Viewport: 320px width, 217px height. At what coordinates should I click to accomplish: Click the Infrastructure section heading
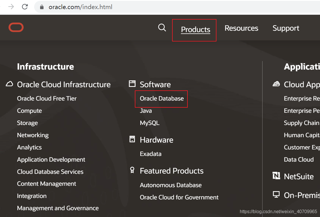pyautogui.click(x=46, y=67)
